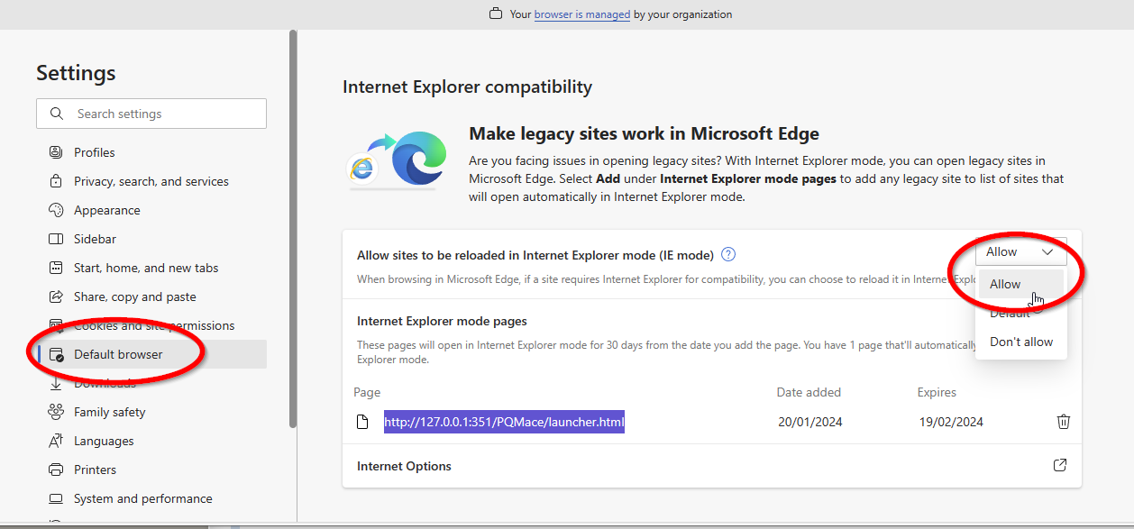Click the Internet Explorer mode pages label
Image resolution: width=1134 pixels, height=529 pixels.
[x=442, y=321]
